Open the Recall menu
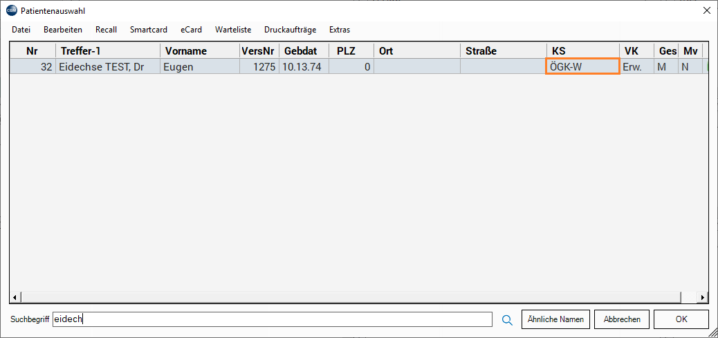The height and width of the screenshot is (338, 718). [106, 30]
